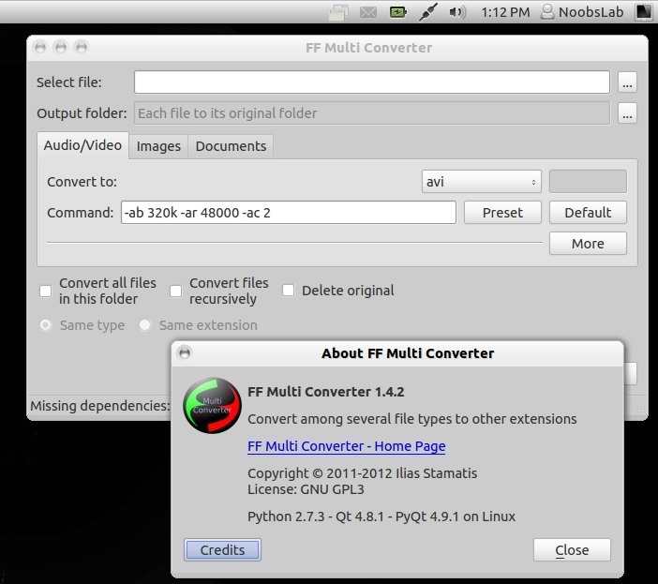Click the battery status icon
658x584 pixels.
click(x=397, y=12)
